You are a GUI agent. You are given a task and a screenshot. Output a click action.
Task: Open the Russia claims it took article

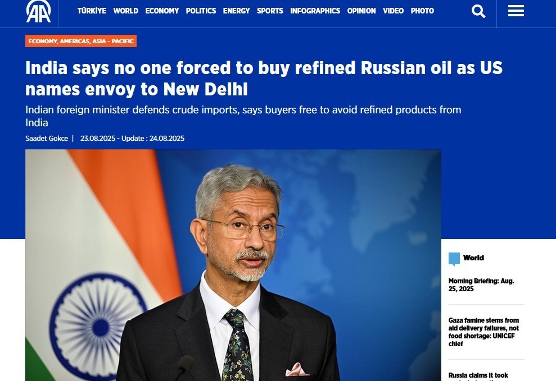478,376
